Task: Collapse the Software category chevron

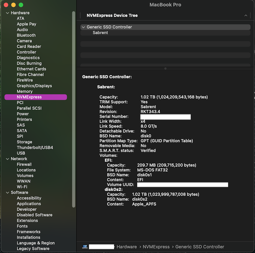Action: click(7, 193)
